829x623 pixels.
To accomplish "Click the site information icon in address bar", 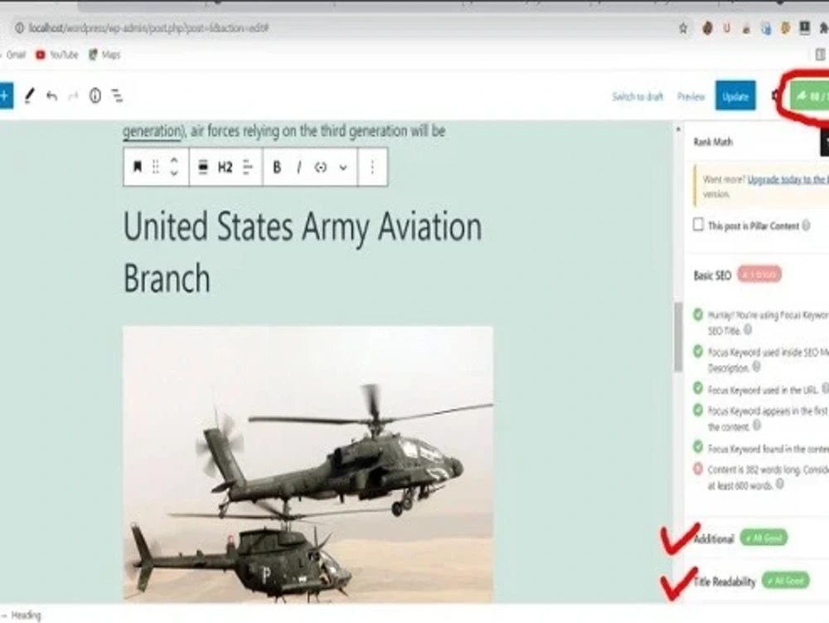I will tap(19, 28).
